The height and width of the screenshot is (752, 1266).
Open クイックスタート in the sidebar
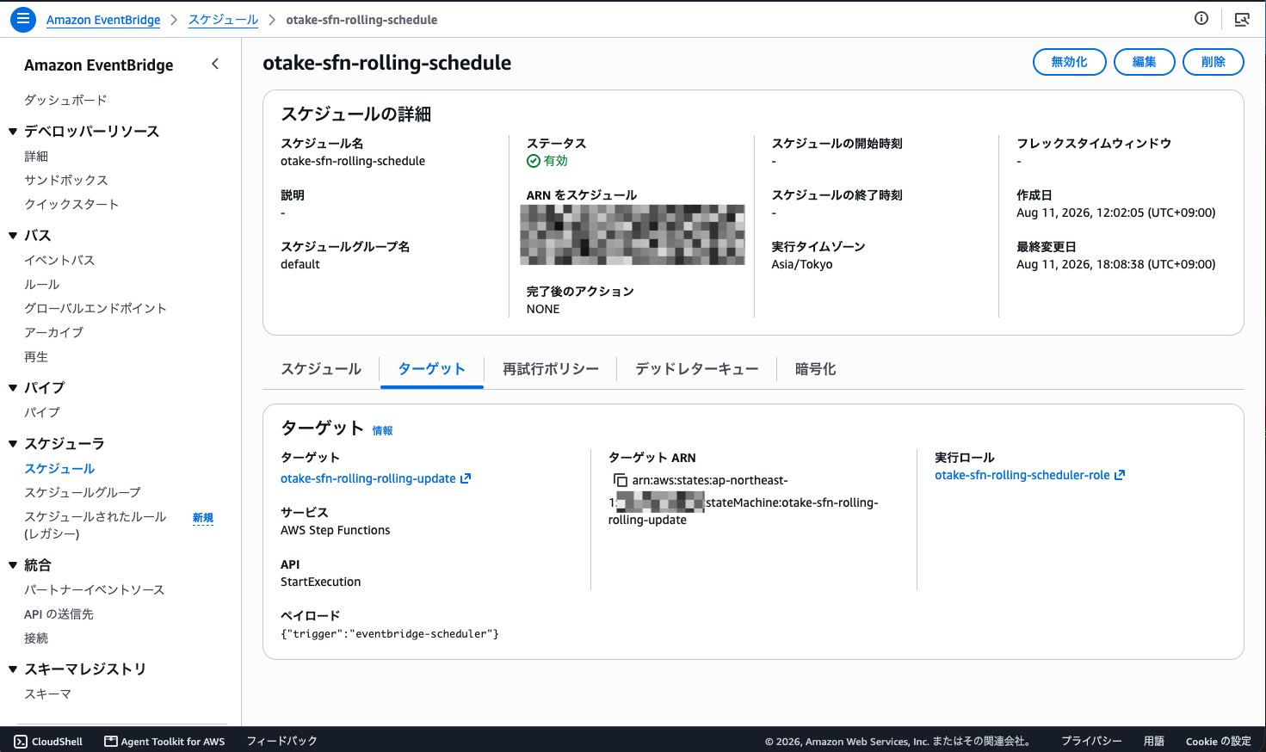point(71,204)
